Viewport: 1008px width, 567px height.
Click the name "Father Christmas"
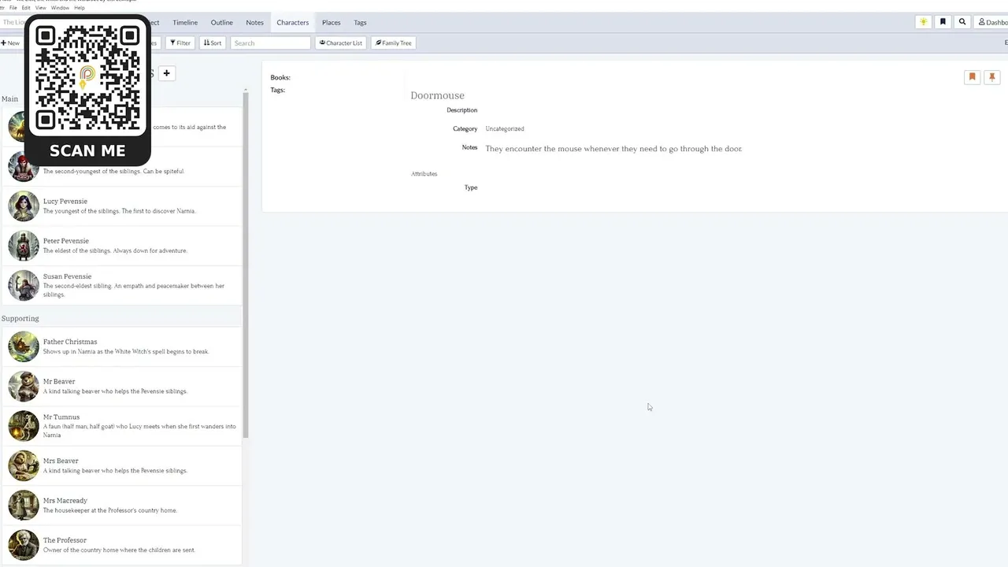70,342
